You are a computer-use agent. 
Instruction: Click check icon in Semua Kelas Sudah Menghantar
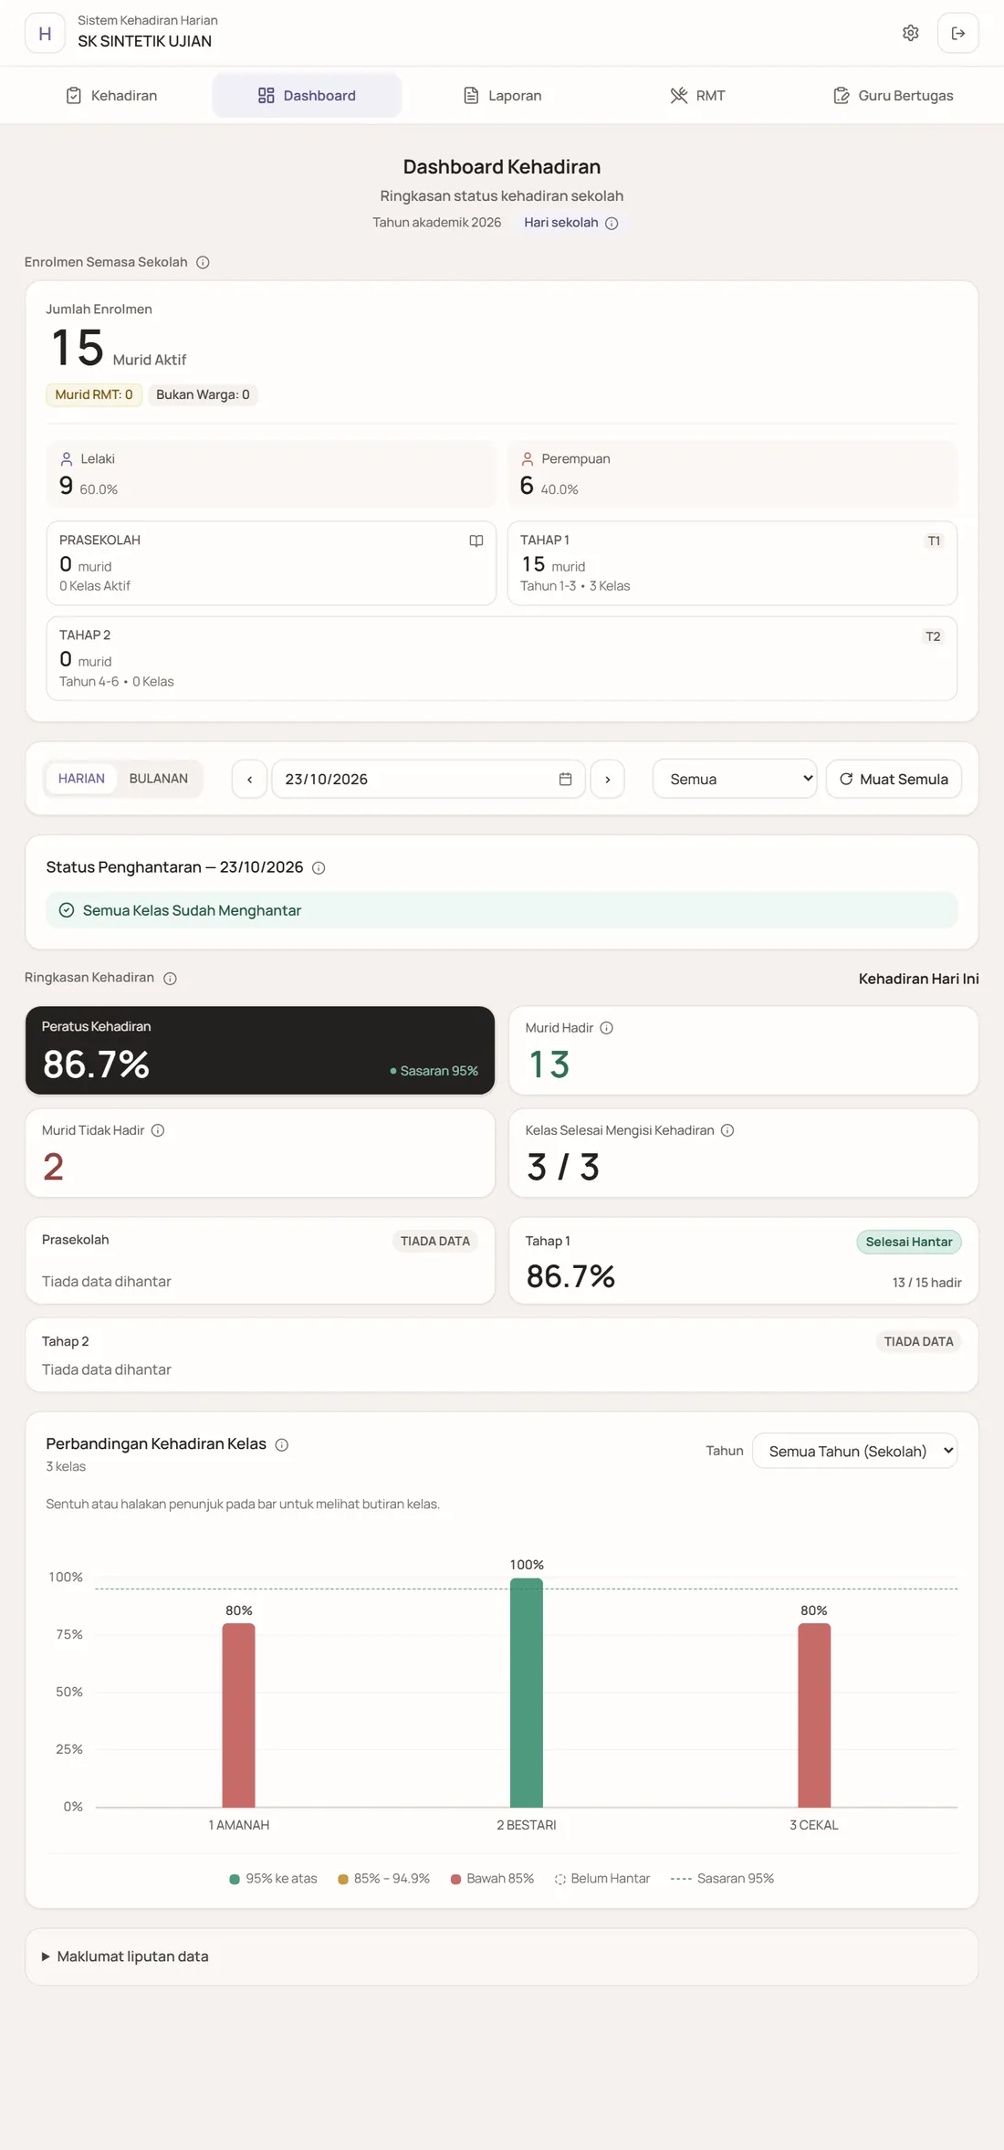(x=67, y=910)
